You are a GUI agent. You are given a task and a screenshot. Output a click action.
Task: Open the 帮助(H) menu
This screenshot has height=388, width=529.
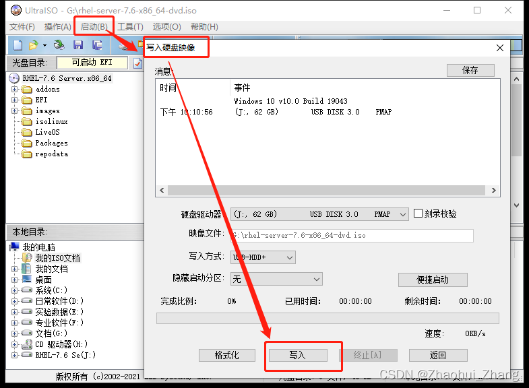click(204, 27)
